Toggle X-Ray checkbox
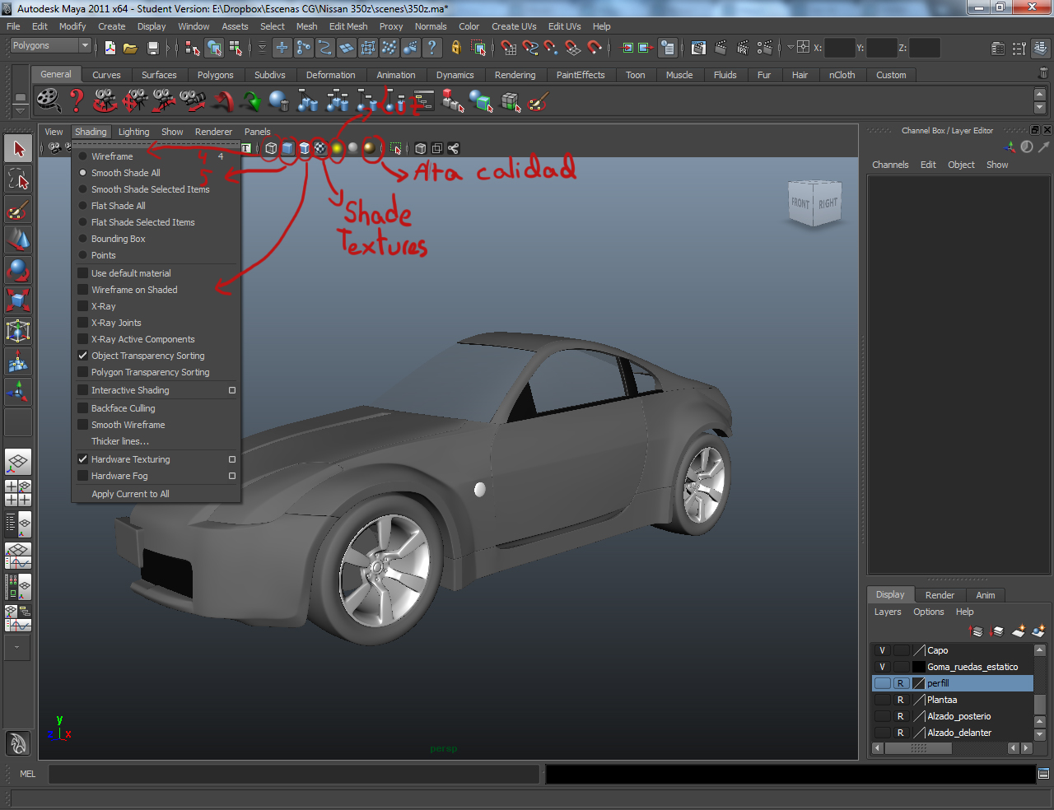Image resolution: width=1054 pixels, height=810 pixels. (x=82, y=306)
